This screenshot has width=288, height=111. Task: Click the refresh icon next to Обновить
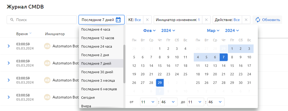(258, 20)
